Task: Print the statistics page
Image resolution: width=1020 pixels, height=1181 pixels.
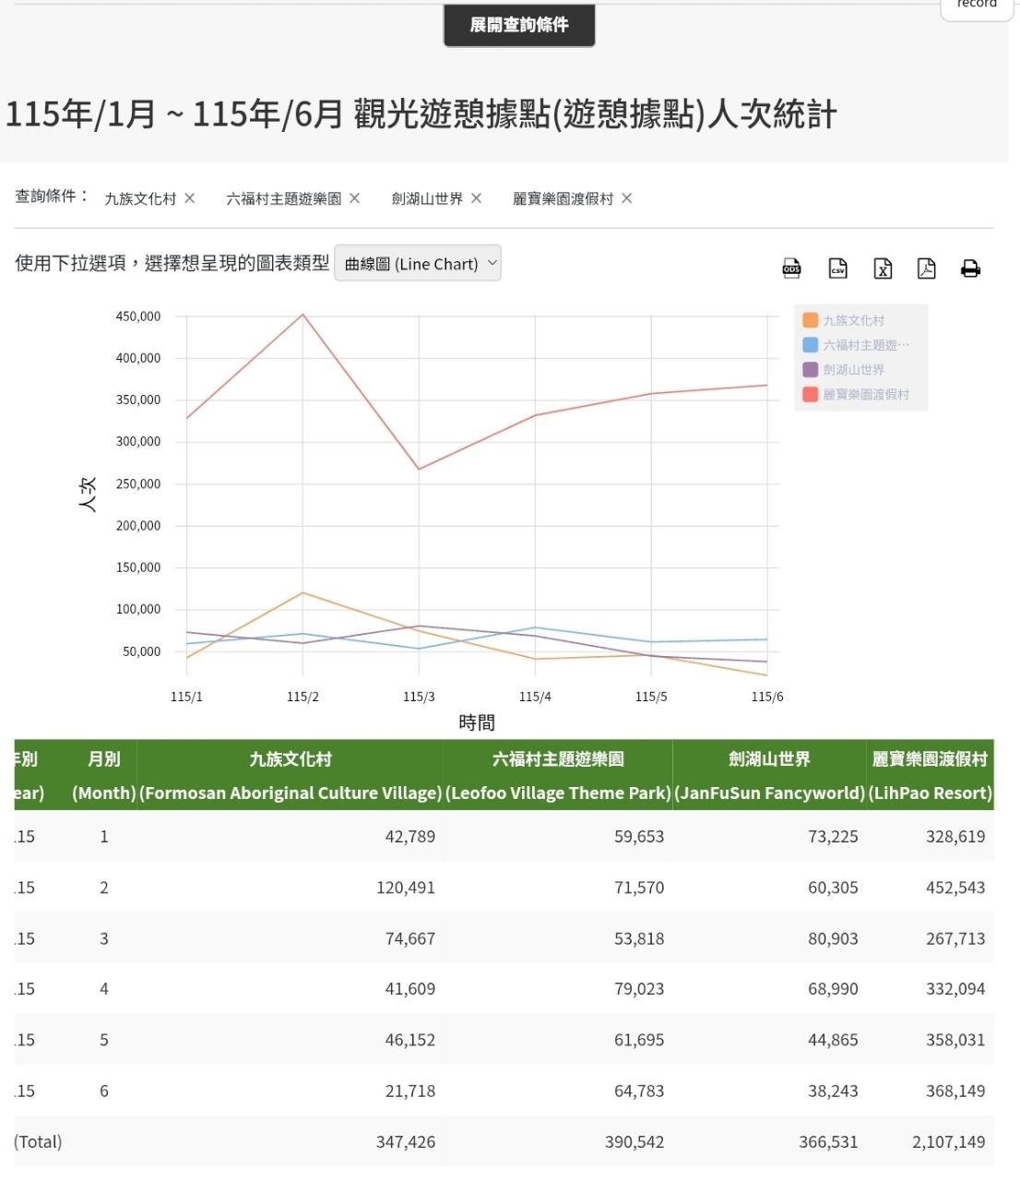Action: pyautogui.click(x=970, y=268)
